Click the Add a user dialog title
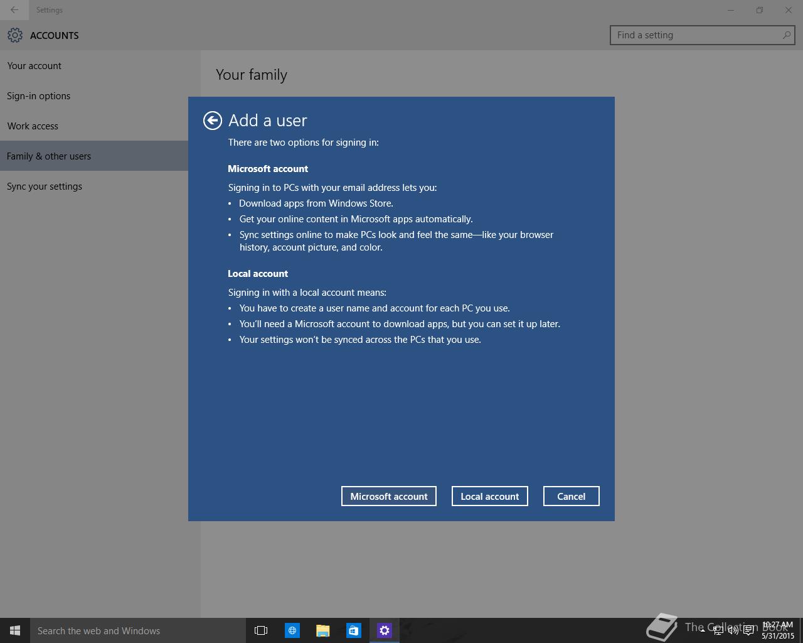The image size is (803, 643). (268, 121)
